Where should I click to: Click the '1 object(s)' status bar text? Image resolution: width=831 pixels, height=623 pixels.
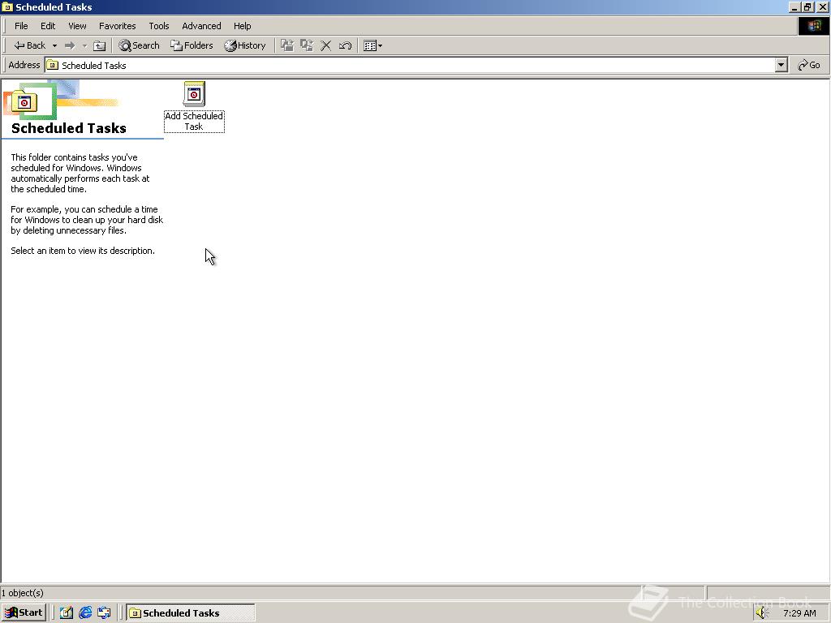[22, 593]
